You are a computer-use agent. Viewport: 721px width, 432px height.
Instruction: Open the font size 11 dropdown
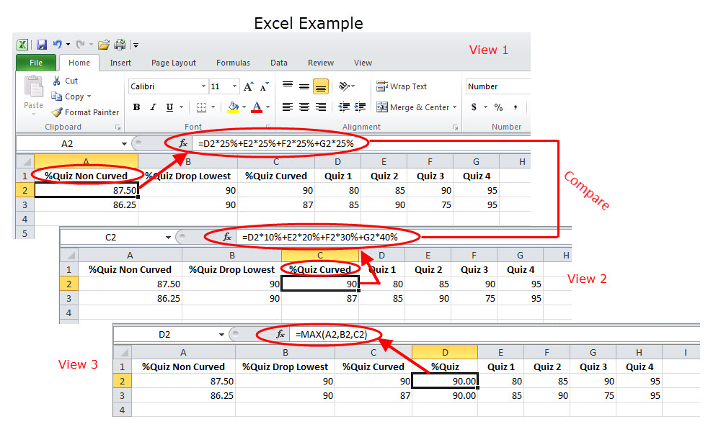(x=234, y=86)
